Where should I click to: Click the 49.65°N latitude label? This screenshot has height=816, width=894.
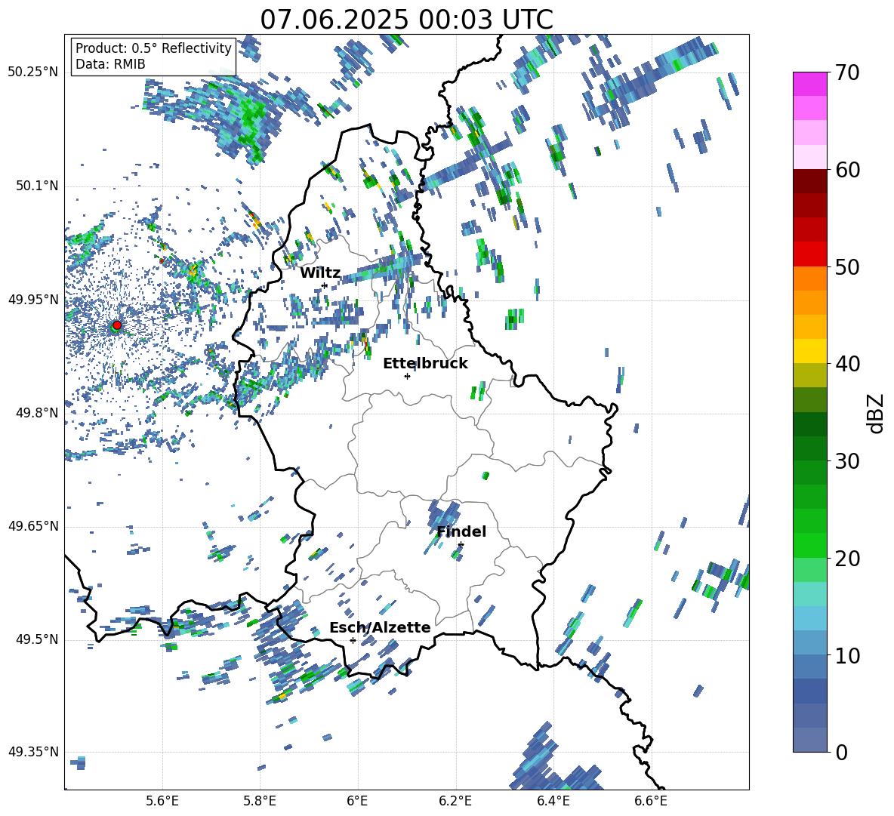coord(33,526)
